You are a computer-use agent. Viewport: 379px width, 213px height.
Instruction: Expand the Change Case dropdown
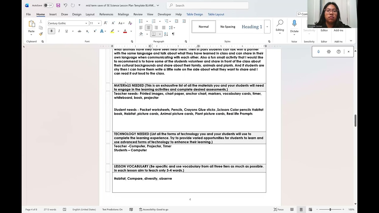coord(124,23)
